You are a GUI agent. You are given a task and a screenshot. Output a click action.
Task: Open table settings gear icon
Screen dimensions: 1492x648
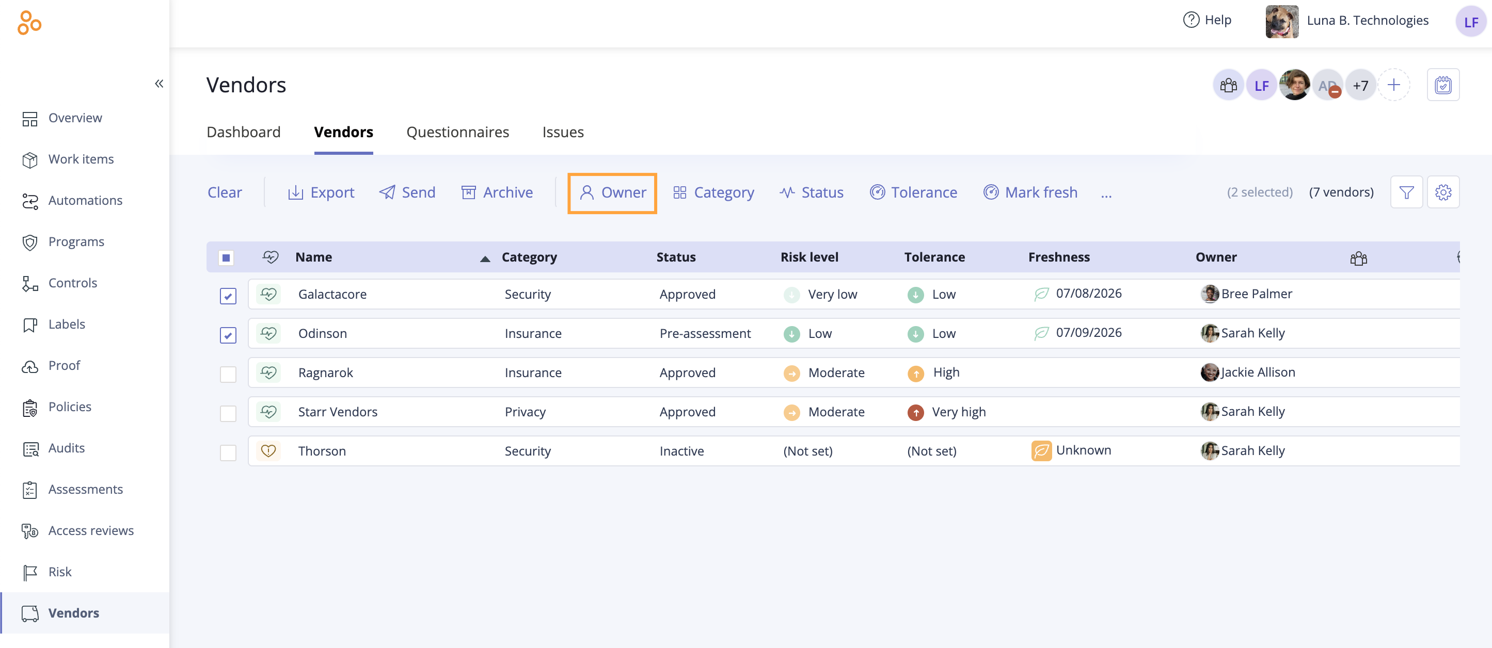point(1443,192)
